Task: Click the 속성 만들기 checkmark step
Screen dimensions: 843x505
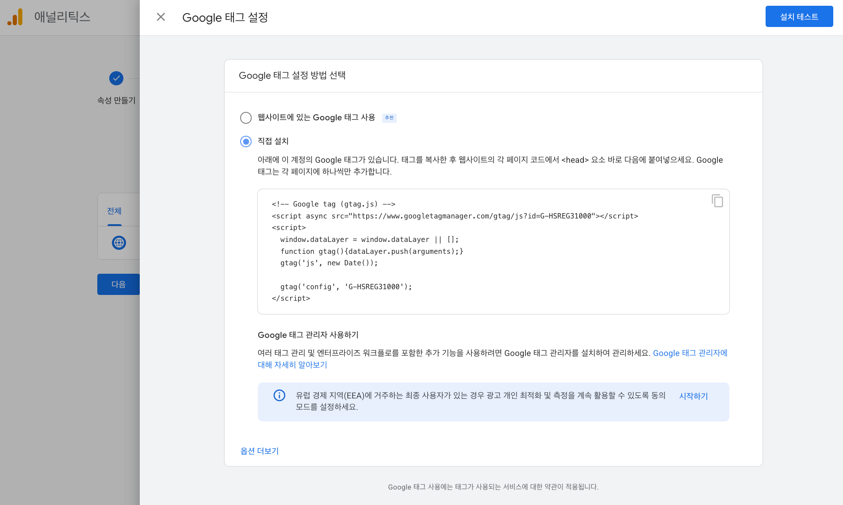Action: tap(116, 78)
